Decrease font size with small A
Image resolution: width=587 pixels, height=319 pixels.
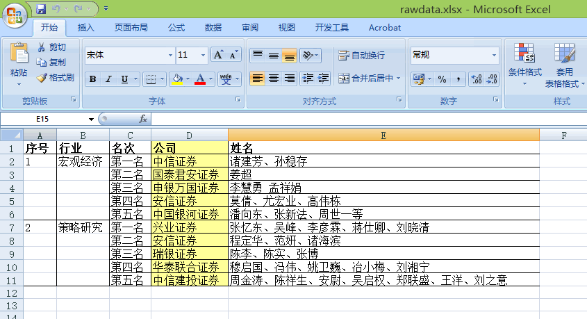point(233,56)
